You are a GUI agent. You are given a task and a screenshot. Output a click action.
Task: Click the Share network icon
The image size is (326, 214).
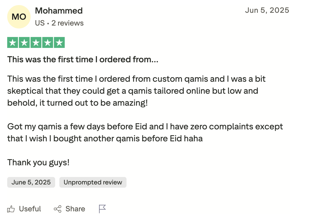tap(58, 209)
